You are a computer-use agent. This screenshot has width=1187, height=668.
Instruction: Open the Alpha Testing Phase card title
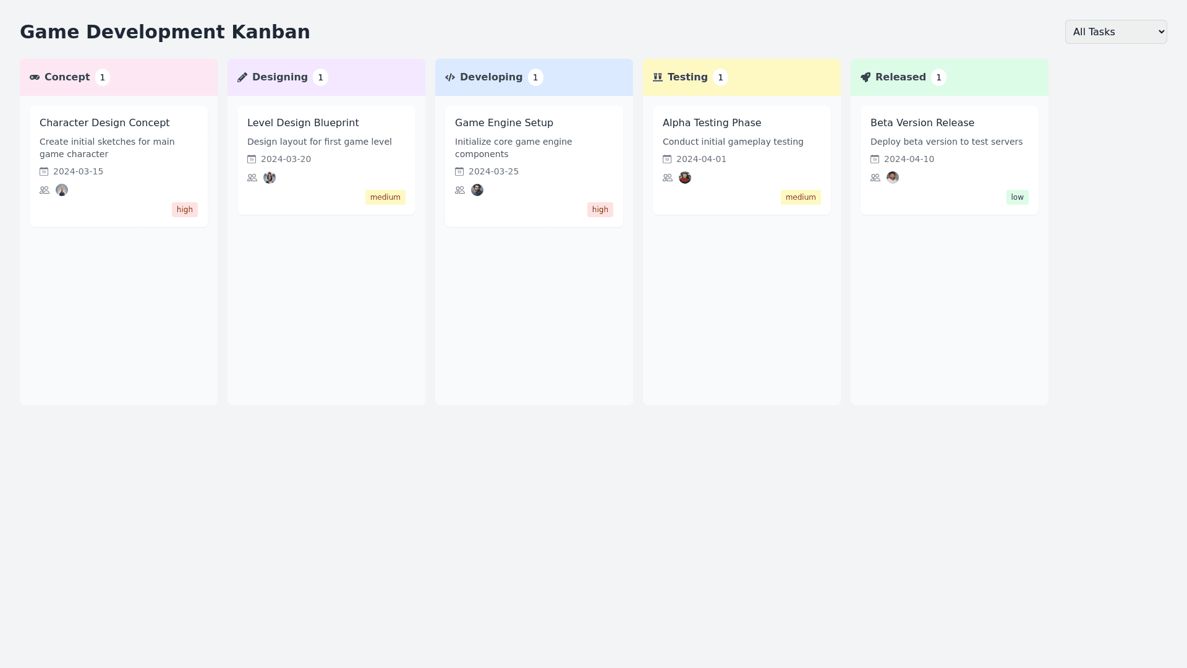click(712, 123)
